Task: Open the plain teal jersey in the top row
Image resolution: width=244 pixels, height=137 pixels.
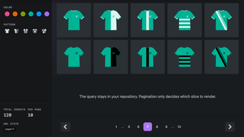Action: point(74,20)
